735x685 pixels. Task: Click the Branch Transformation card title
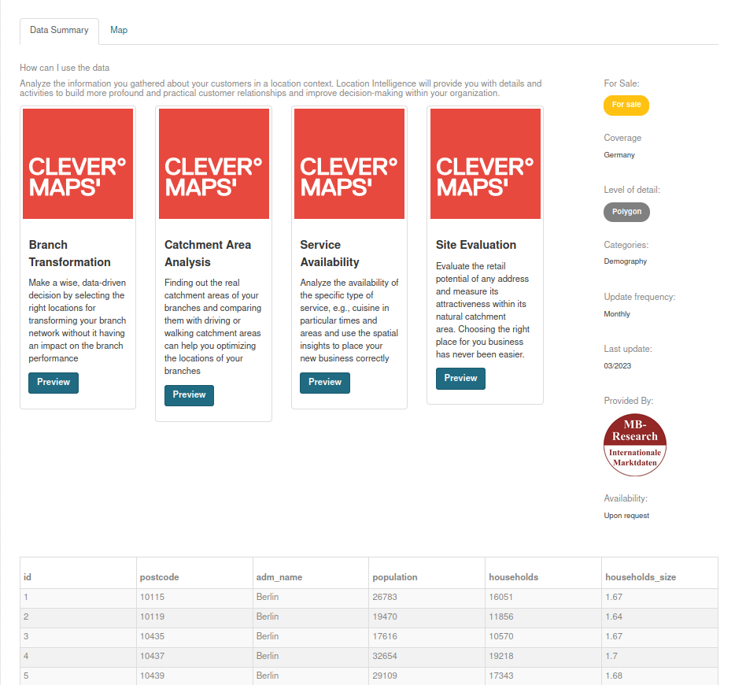[69, 254]
